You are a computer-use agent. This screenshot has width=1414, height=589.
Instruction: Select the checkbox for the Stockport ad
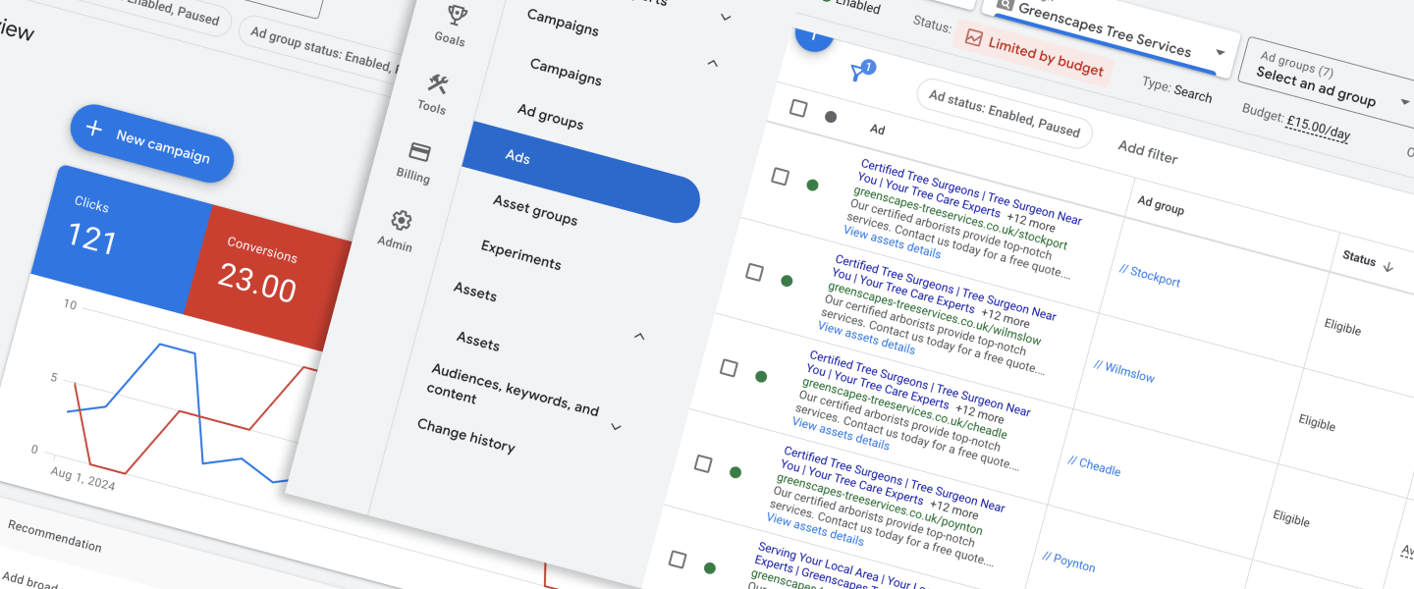780,177
